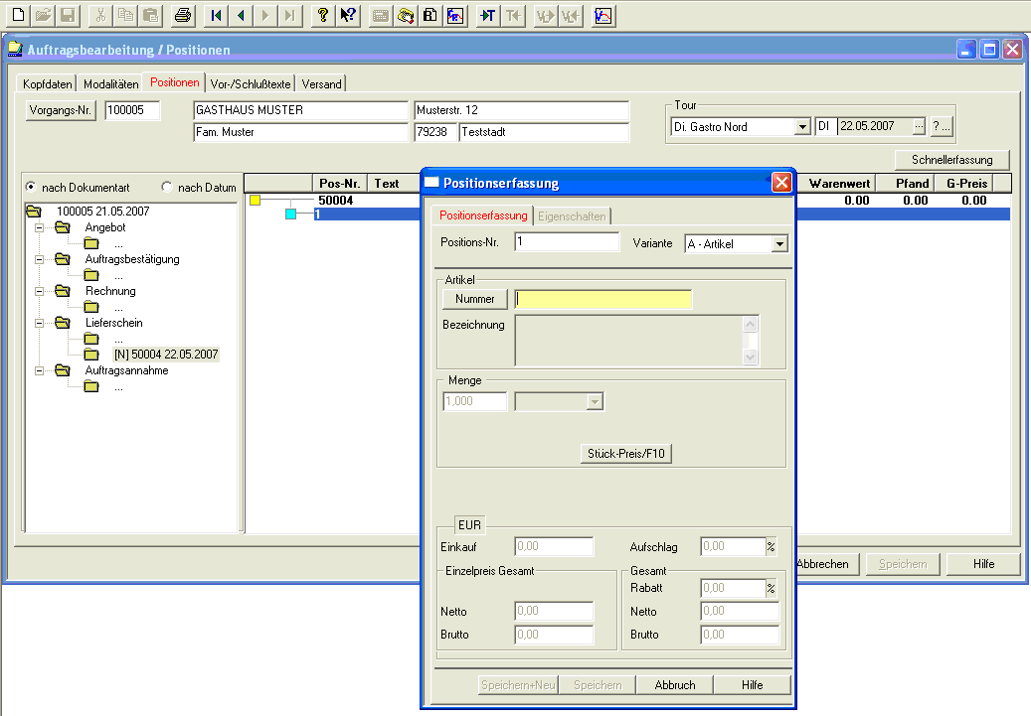Click the '?...' button in Tour group
The height and width of the screenshot is (716, 1031).
(x=942, y=126)
